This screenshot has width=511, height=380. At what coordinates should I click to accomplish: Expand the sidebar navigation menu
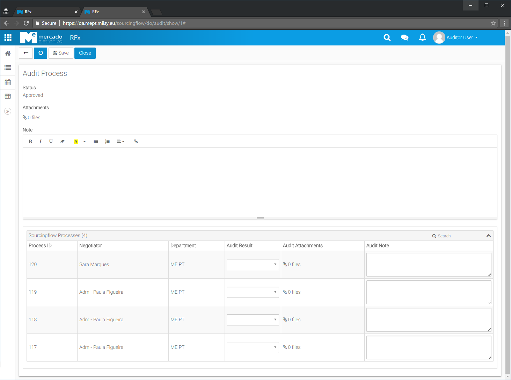tap(8, 111)
